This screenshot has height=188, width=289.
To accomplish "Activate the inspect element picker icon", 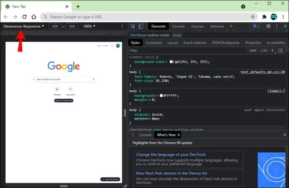I will [x=133, y=26].
